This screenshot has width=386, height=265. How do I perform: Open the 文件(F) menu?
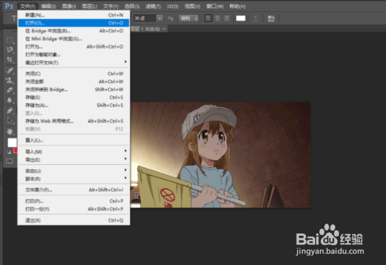[x=28, y=6]
